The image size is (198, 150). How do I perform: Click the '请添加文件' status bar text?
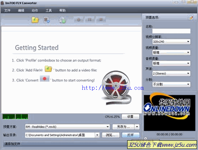[12, 144]
